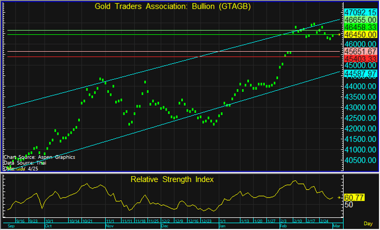The height and width of the screenshot is (230, 380).
Task: Click the 46000.00 price axis label
Action: click(360, 44)
